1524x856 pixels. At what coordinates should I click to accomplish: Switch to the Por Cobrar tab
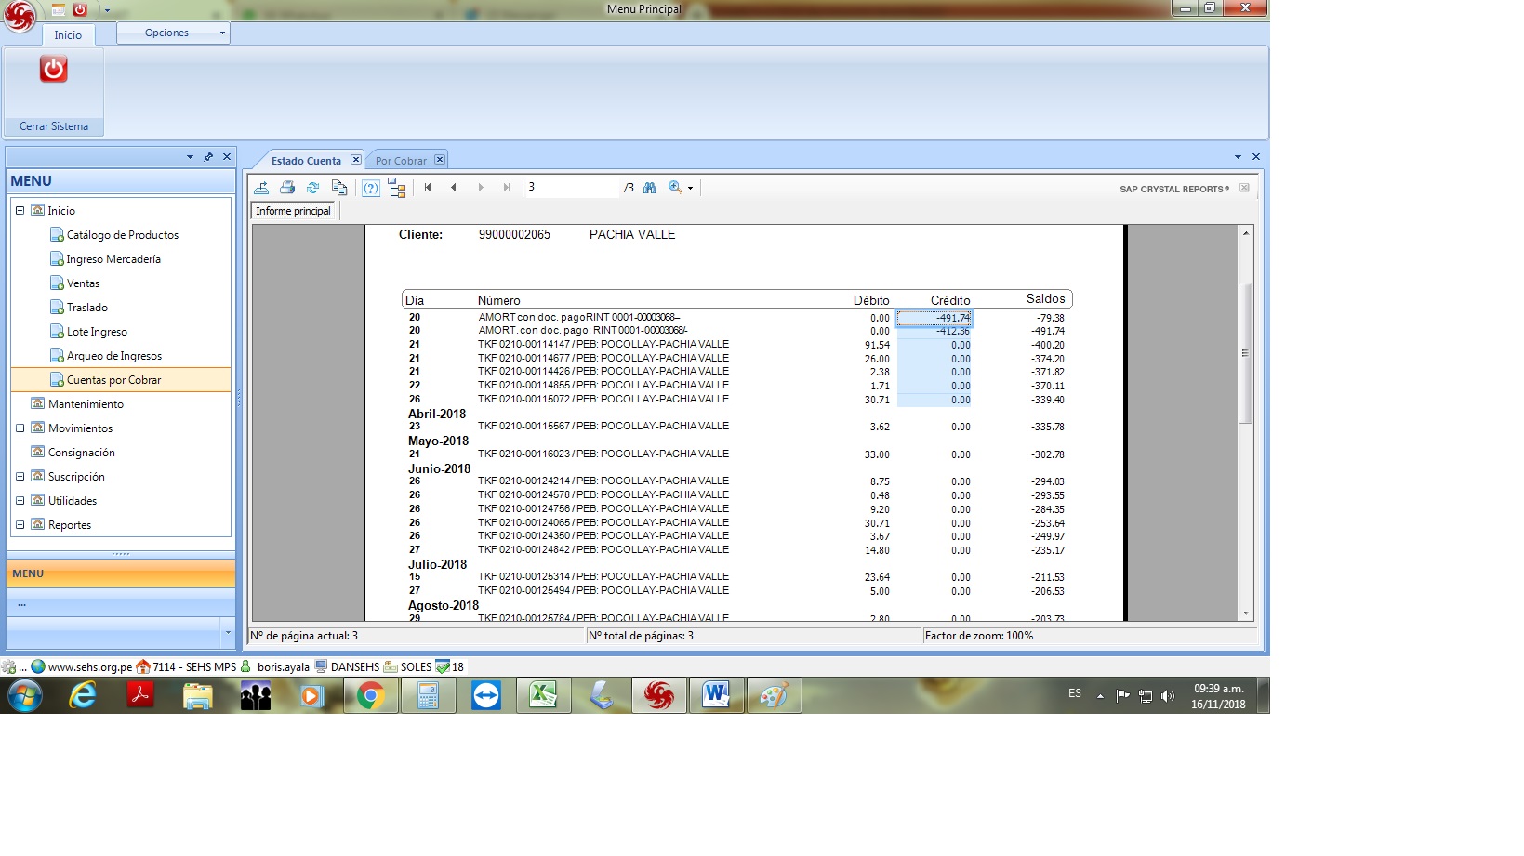(401, 161)
